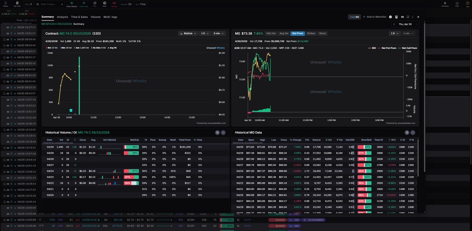Go to previous day from Thu, Apr 30
The width and height of the screenshot is (472, 231).
point(394,24)
